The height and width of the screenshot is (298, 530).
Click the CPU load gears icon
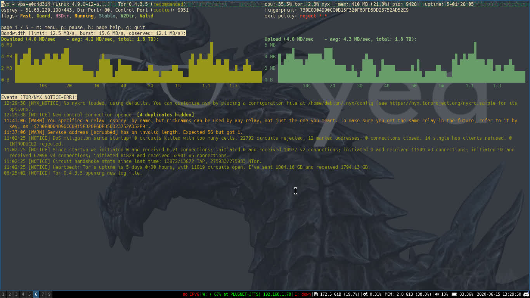365,294
